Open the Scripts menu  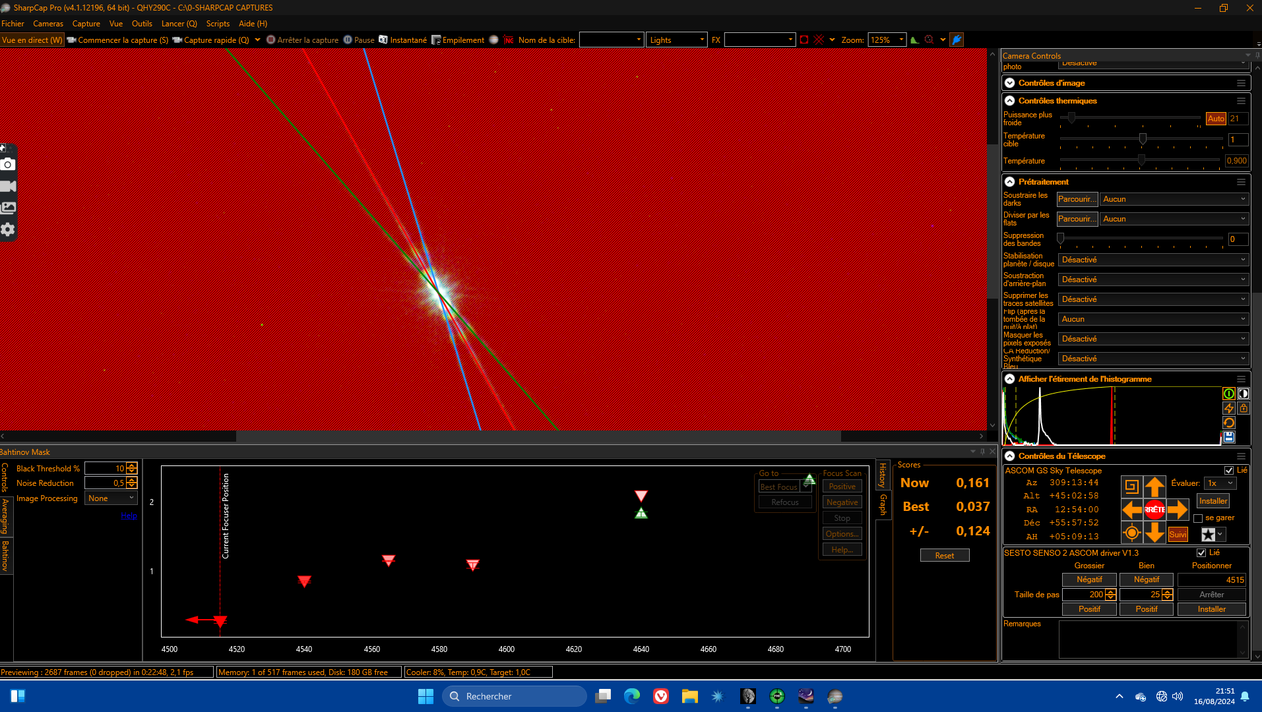click(x=218, y=23)
